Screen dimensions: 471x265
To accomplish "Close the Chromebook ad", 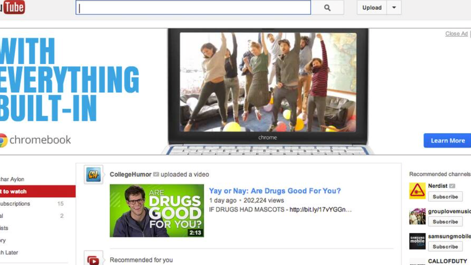I will (x=456, y=34).
